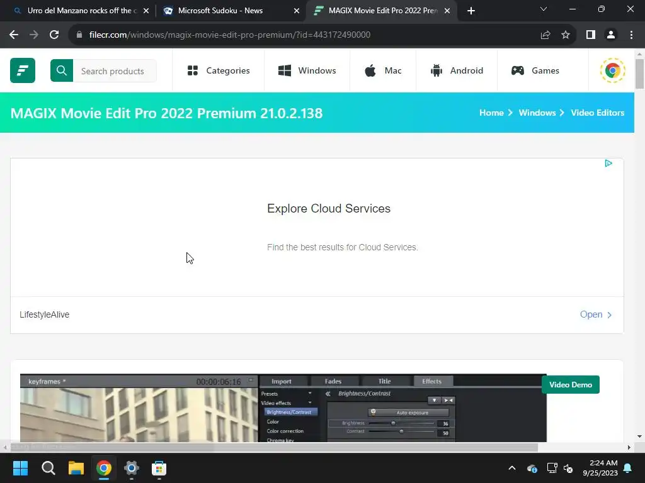This screenshot has width=645, height=483.
Task: Close the MAGIX Movie Edit Pro tab
Action: [447, 11]
